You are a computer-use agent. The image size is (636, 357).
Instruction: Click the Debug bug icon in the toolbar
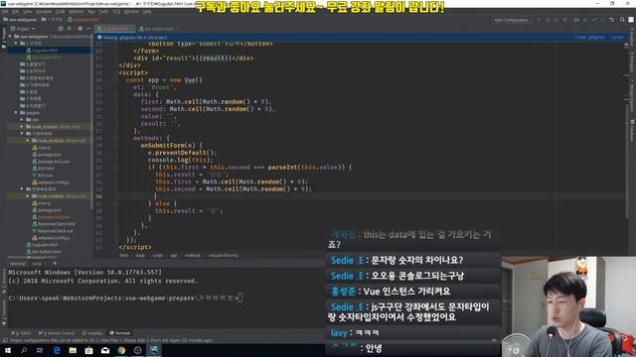pyautogui.click(x=548, y=20)
